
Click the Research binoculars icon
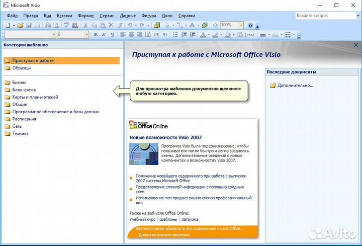click(x=75, y=25)
